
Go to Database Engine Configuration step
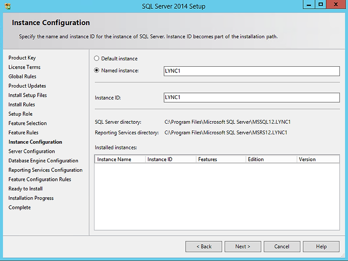pos(43,160)
